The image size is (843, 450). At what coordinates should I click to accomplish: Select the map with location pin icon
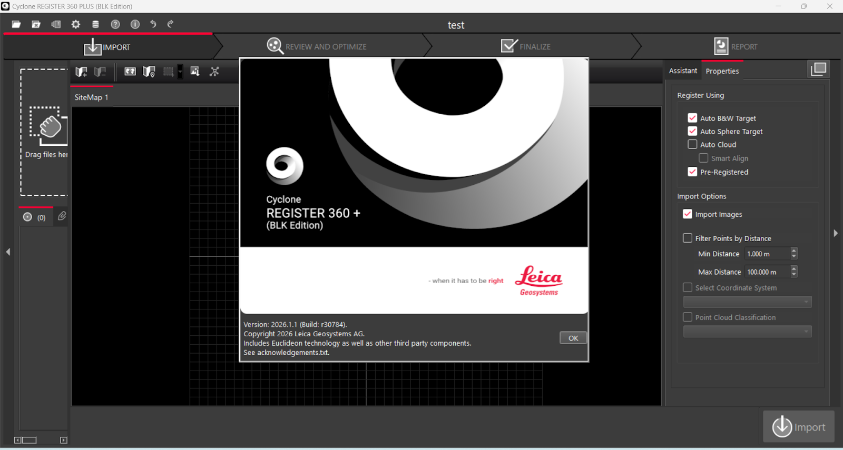149,72
